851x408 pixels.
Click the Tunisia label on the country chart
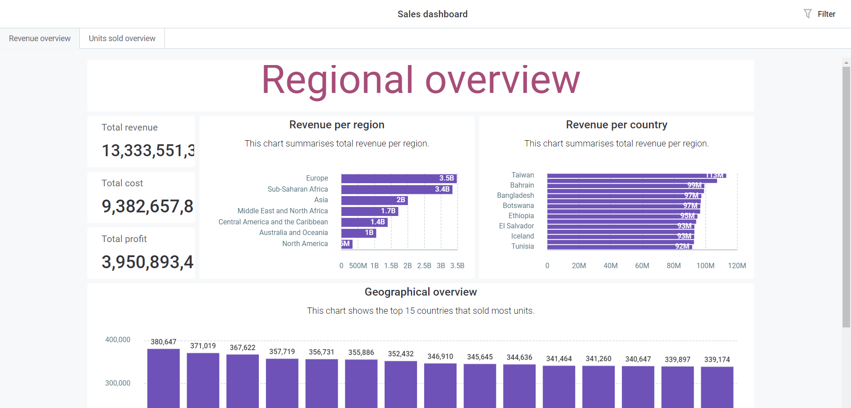coord(523,246)
